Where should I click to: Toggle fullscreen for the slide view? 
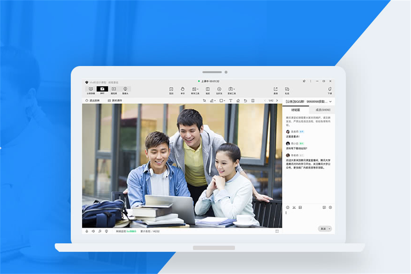[x=277, y=231]
